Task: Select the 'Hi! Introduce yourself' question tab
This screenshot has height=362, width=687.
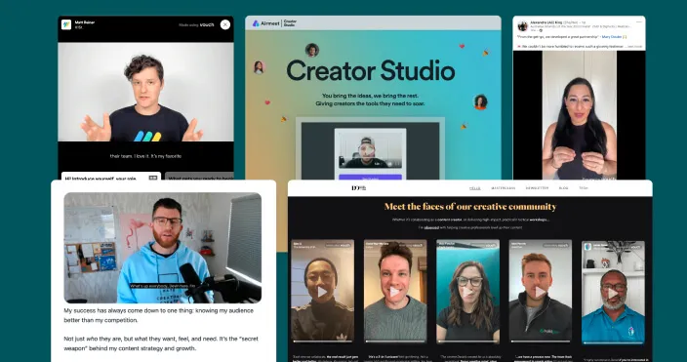Action: (111, 177)
